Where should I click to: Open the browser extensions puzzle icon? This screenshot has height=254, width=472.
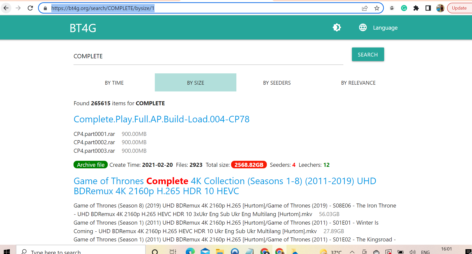coord(416,8)
